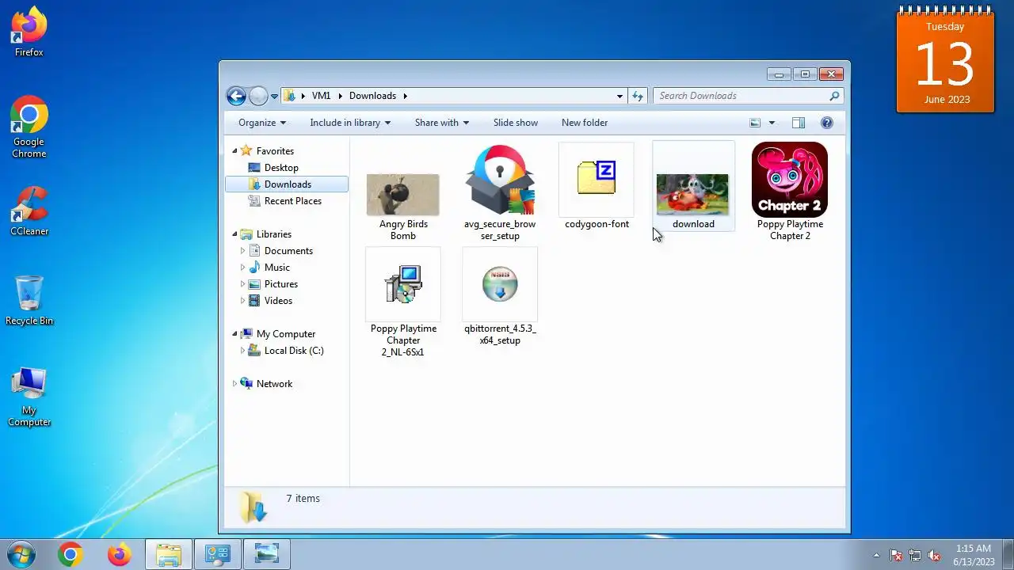Select the Angry Birds Bomb image file

(403, 195)
